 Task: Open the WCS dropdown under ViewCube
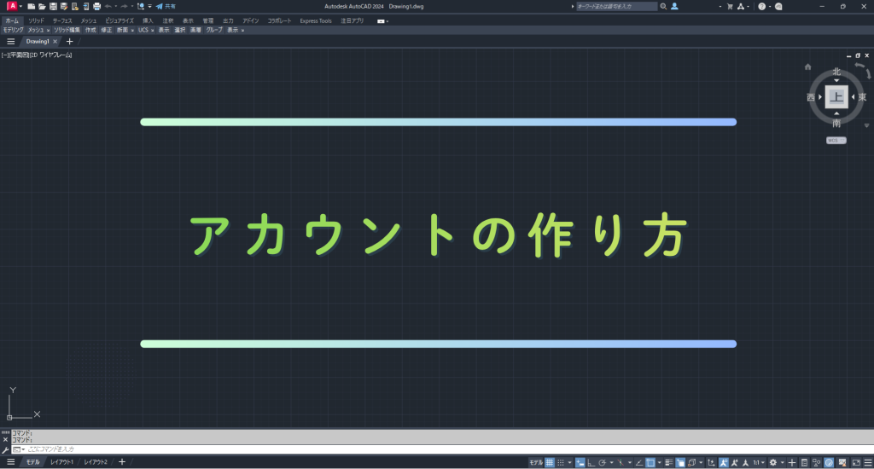(x=836, y=140)
